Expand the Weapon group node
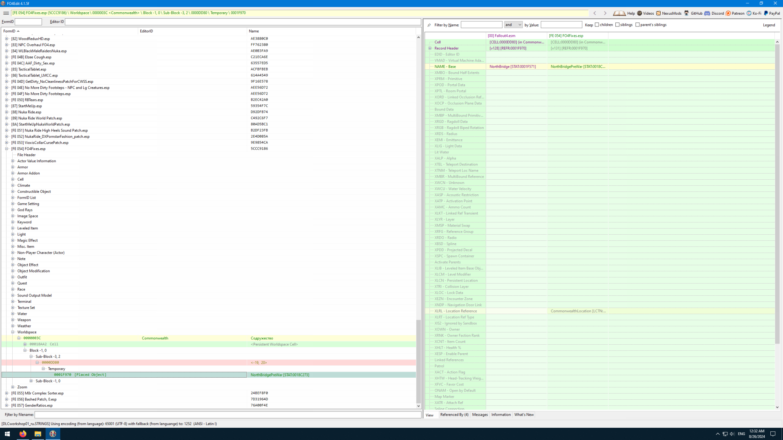The image size is (783, 440). 13,320
